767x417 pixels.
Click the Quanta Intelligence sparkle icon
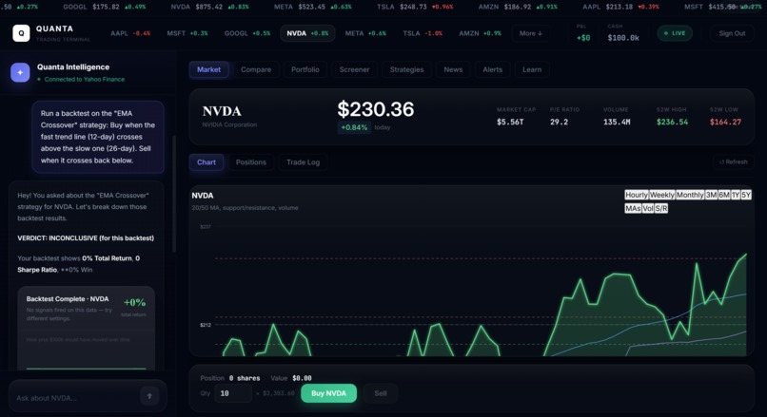click(20, 72)
